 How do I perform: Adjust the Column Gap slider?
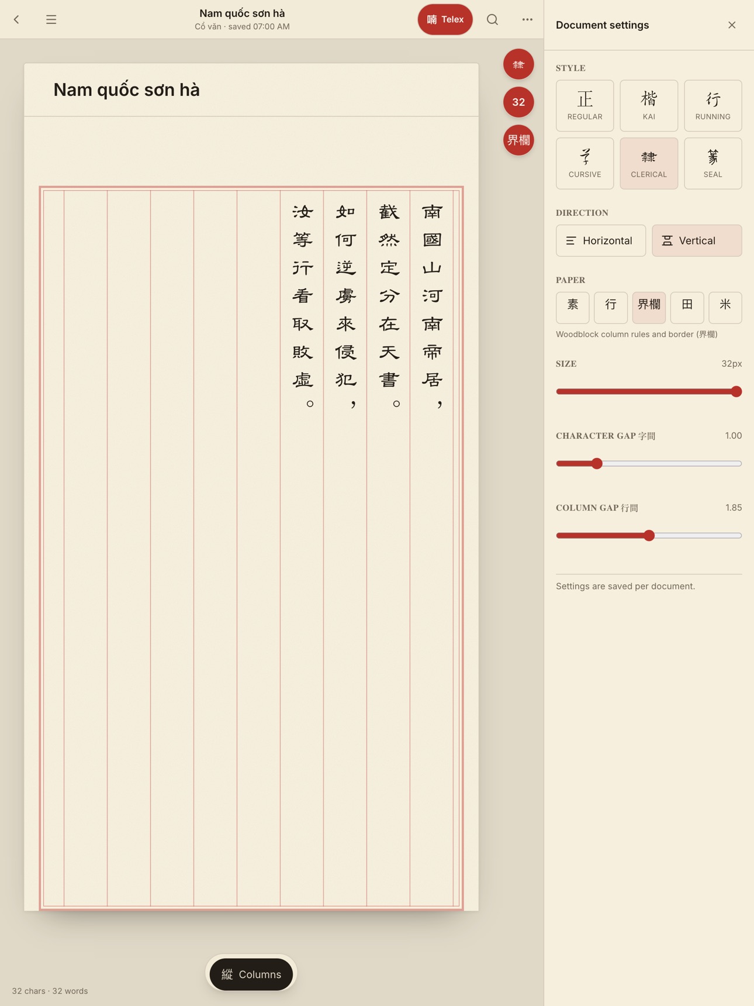[x=649, y=536]
